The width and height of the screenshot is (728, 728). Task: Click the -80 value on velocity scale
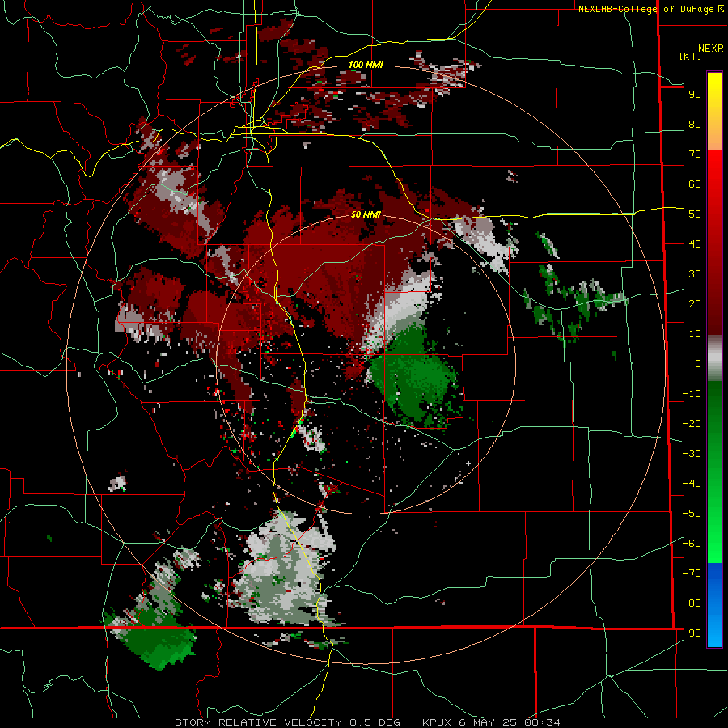click(692, 603)
